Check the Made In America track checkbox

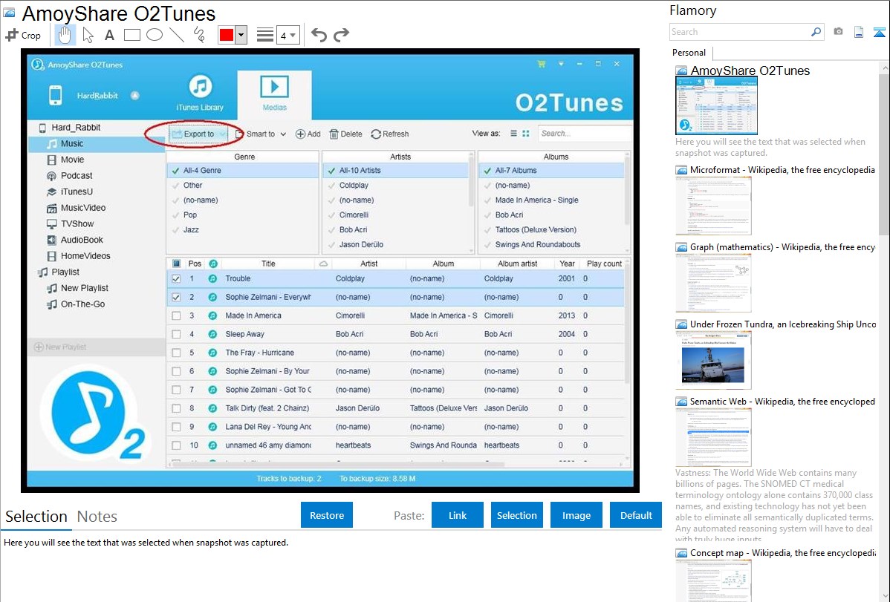(x=177, y=315)
